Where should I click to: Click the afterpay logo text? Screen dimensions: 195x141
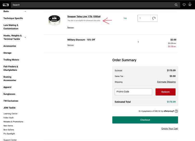coord(169,111)
